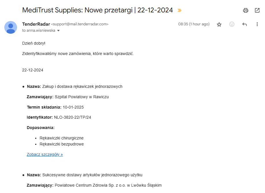This screenshot has width=265, height=193.
Task: Open the Zobacz szczegóły link
Action: pos(44,154)
